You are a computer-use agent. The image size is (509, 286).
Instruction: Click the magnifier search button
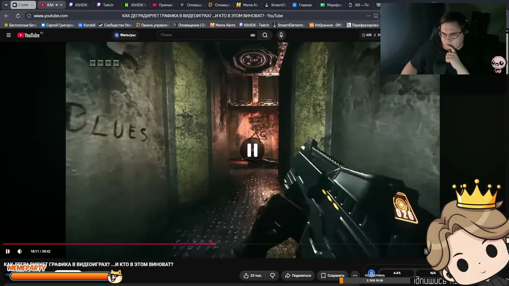[265, 35]
